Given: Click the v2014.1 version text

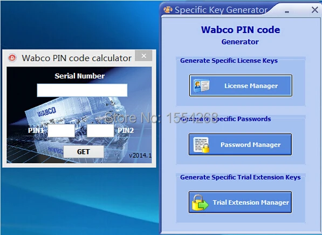Looking at the screenshot, I should (x=140, y=155).
